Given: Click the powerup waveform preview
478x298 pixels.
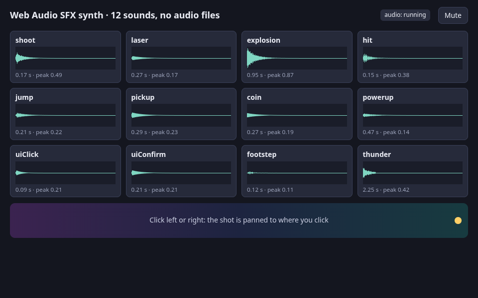Looking at the screenshot, I should 412,115.
